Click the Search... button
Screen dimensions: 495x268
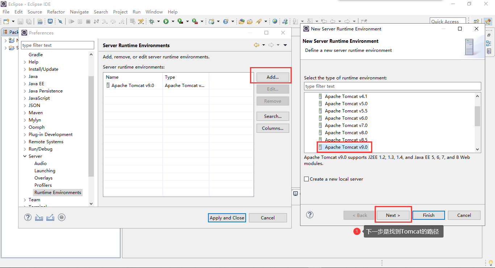(273, 116)
